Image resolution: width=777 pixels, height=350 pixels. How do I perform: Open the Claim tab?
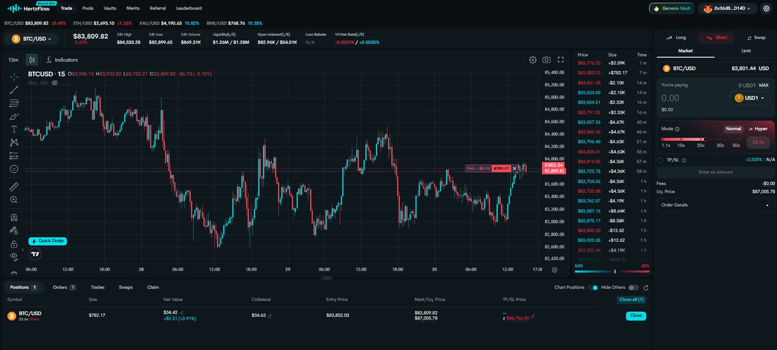coord(153,287)
